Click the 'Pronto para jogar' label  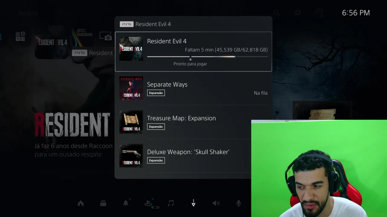pos(190,64)
